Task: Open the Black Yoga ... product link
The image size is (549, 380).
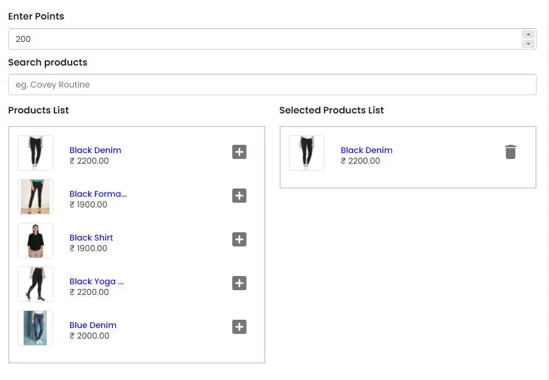Action: coord(96,281)
